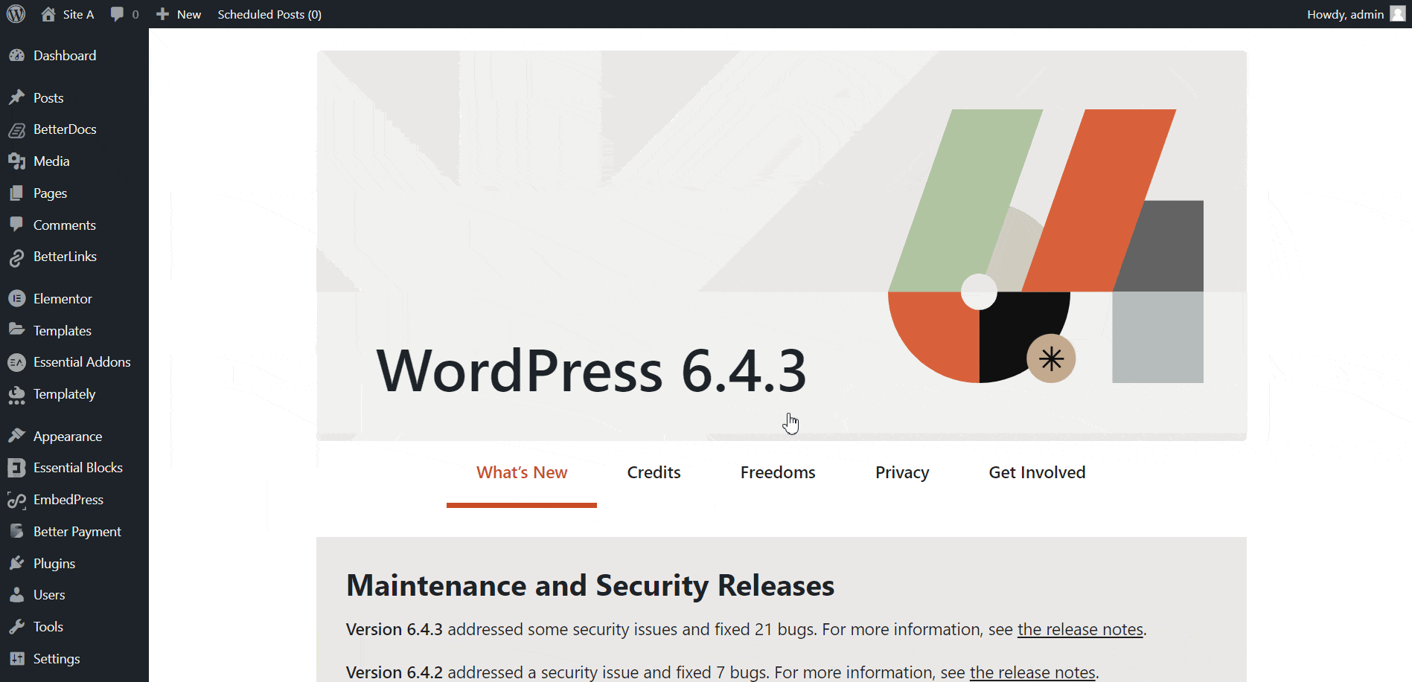Open BetterDocs from the sidebar

click(17, 129)
